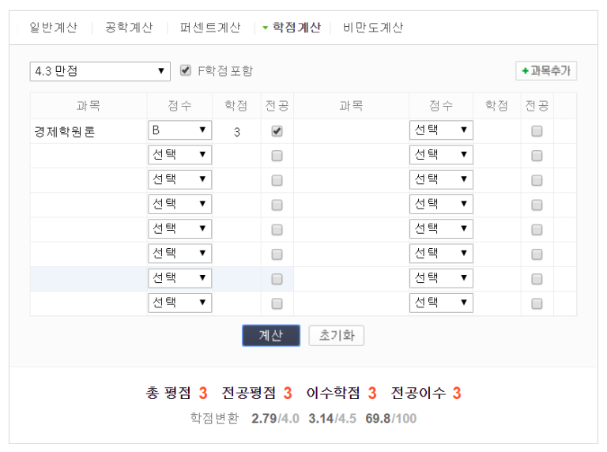607x452 pixels.
Task: Click the 과목추가 button
Action: [x=546, y=71]
